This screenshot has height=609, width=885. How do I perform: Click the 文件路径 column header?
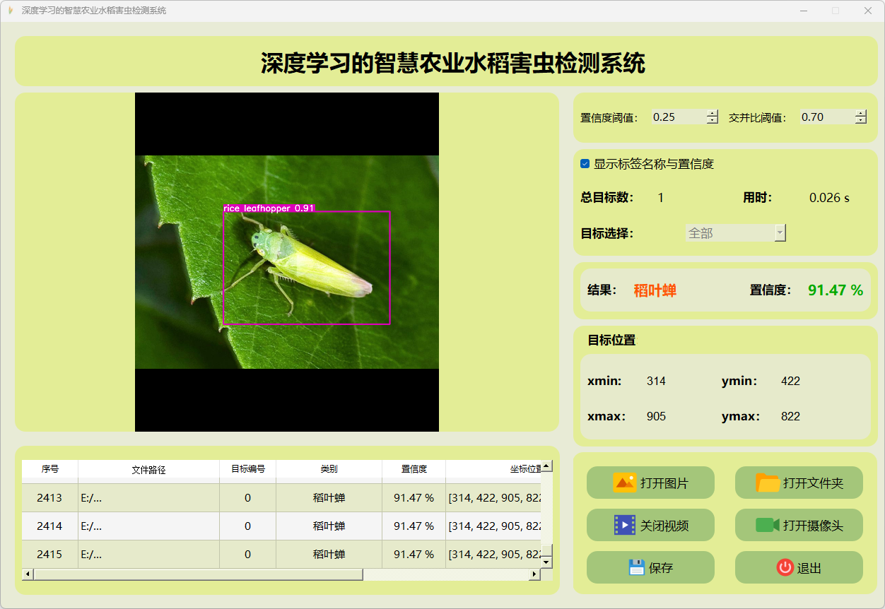click(148, 469)
